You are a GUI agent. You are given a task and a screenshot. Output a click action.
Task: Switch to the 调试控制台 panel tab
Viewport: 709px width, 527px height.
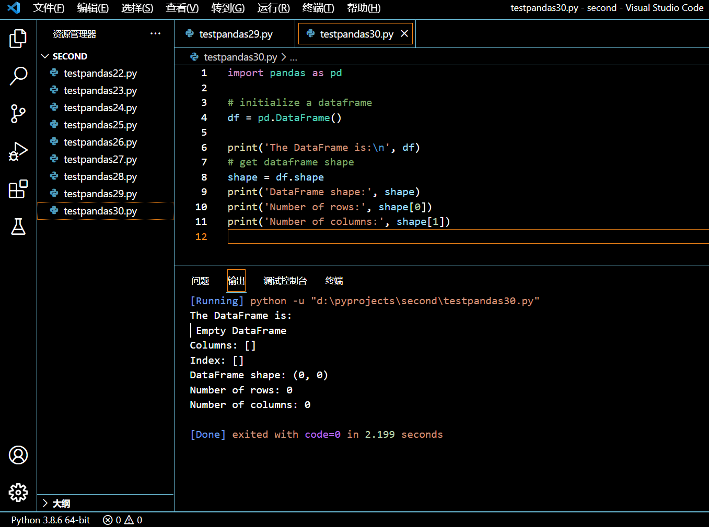point(285,281)
